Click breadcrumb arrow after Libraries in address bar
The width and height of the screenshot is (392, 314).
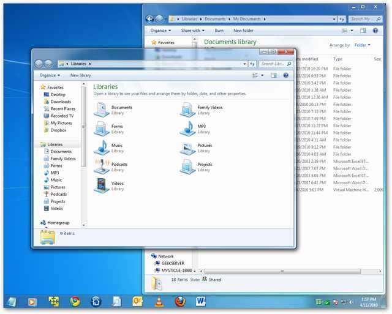click(x=90, y=64)
